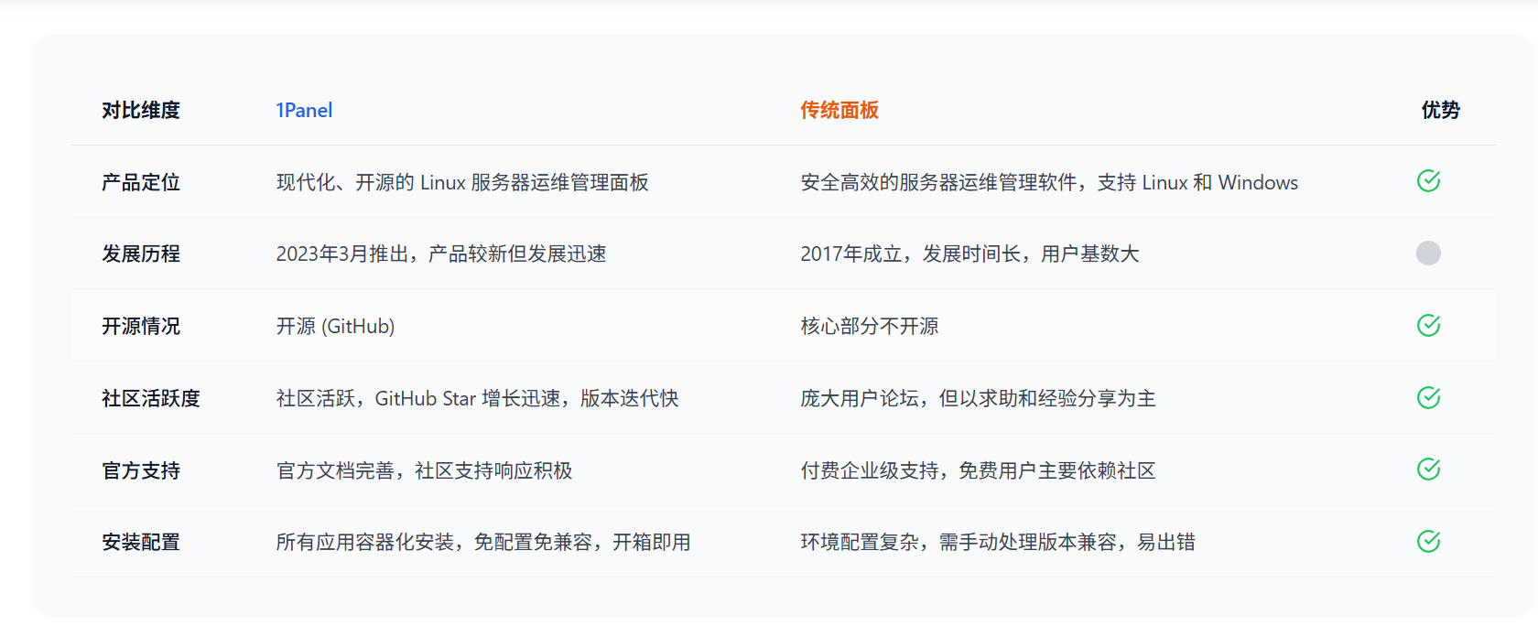Click the cell 所有应用容器化安装，免配置免兼容，开箱即用

click(x=483, y=542)
